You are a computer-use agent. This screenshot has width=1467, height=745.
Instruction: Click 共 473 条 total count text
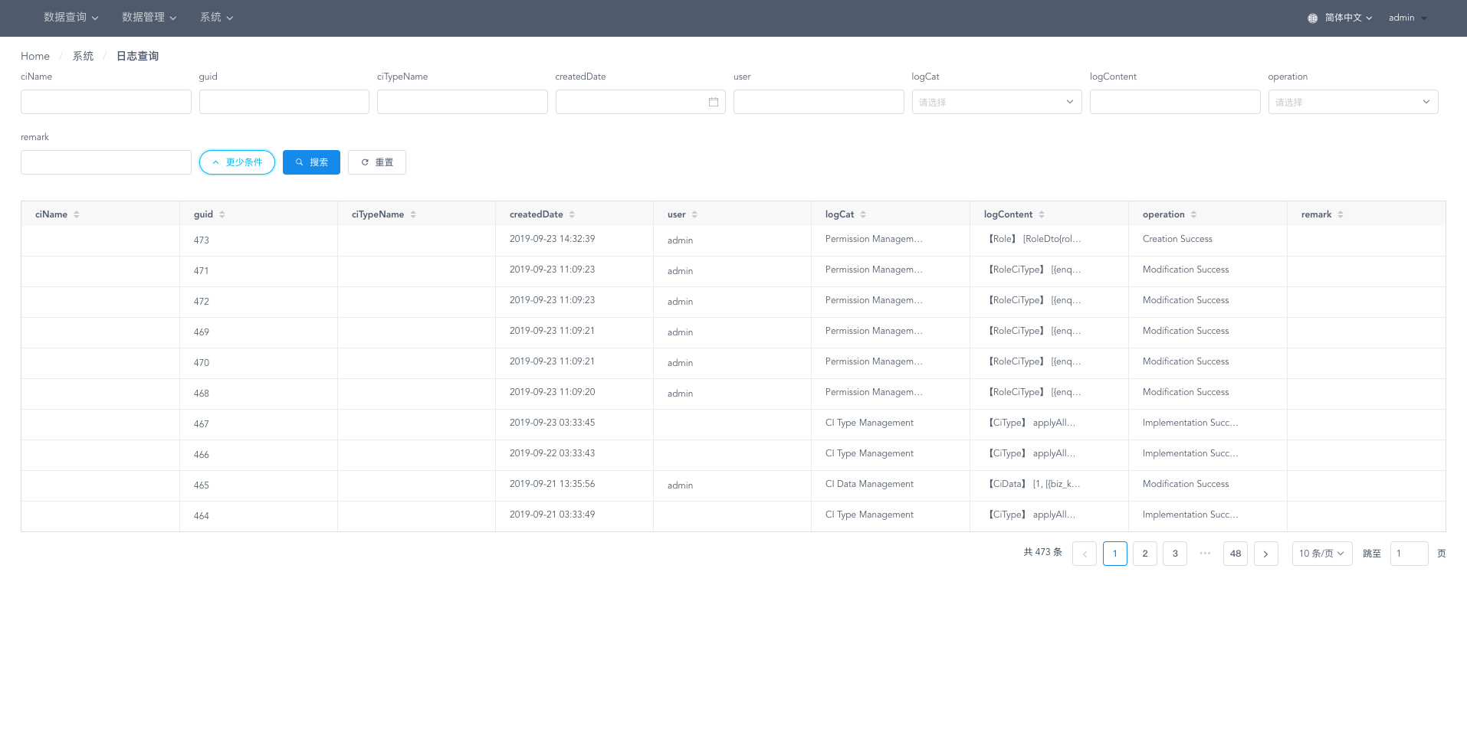click(x=1043, y=552)
